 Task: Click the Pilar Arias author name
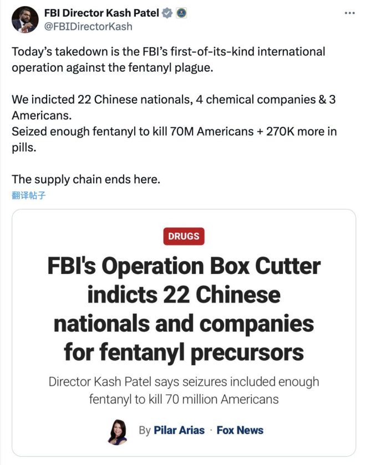tap(179, 431)
